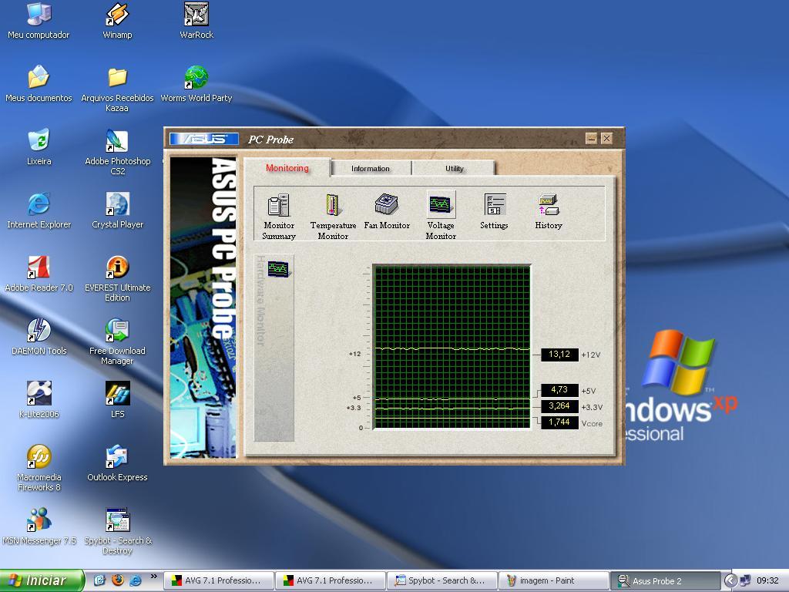
Task: Select Arquivos Recebidos Kazaa folder
Action: tap(117, 89)
